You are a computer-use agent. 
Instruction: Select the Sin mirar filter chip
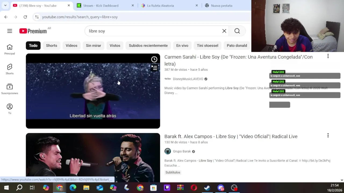[94, 46]
